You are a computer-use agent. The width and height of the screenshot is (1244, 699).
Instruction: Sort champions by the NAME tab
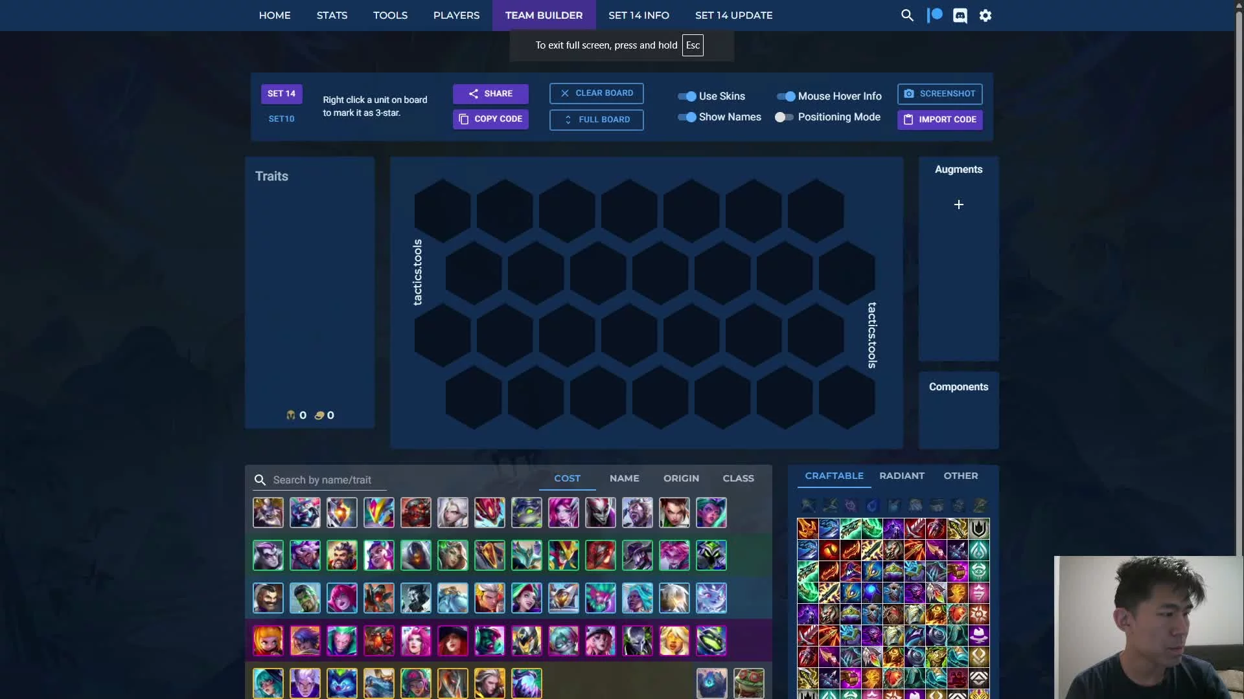[624, 478]
